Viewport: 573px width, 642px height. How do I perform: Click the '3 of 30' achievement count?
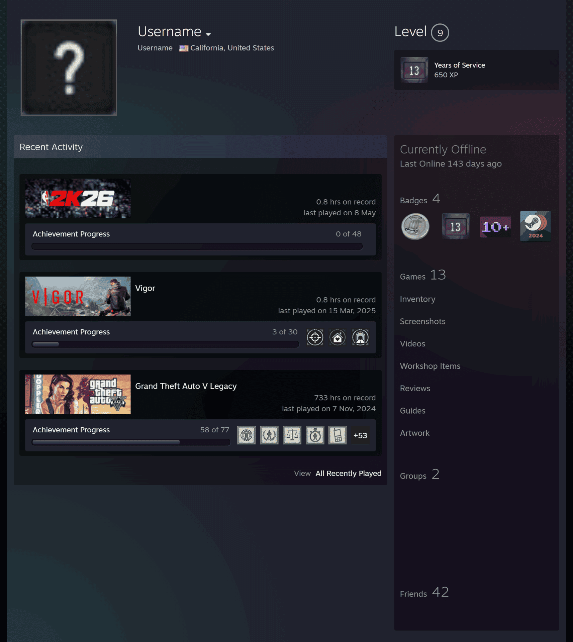285,332
